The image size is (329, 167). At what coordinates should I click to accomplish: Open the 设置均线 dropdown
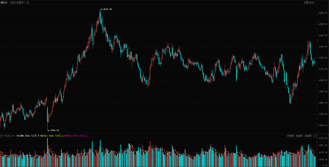coord(309,3)
